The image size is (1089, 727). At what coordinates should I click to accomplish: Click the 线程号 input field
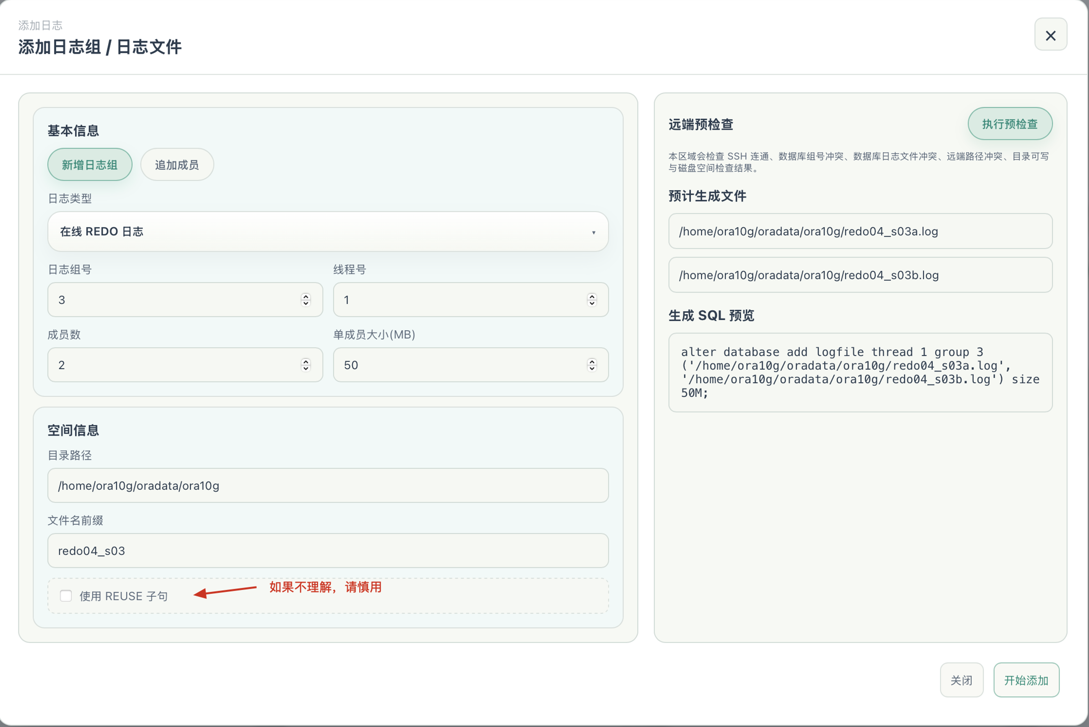[470, 299]
